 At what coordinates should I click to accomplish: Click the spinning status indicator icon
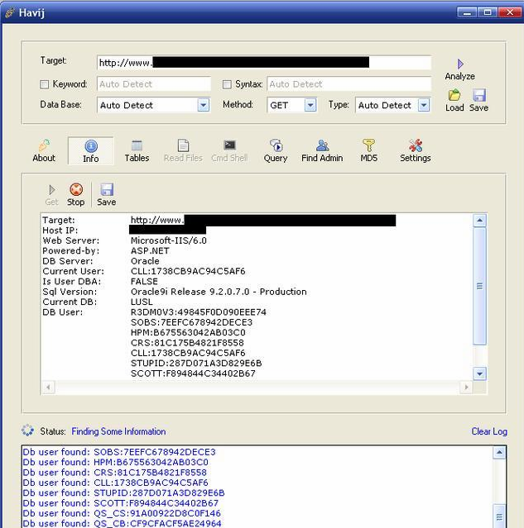pos(27,430)
